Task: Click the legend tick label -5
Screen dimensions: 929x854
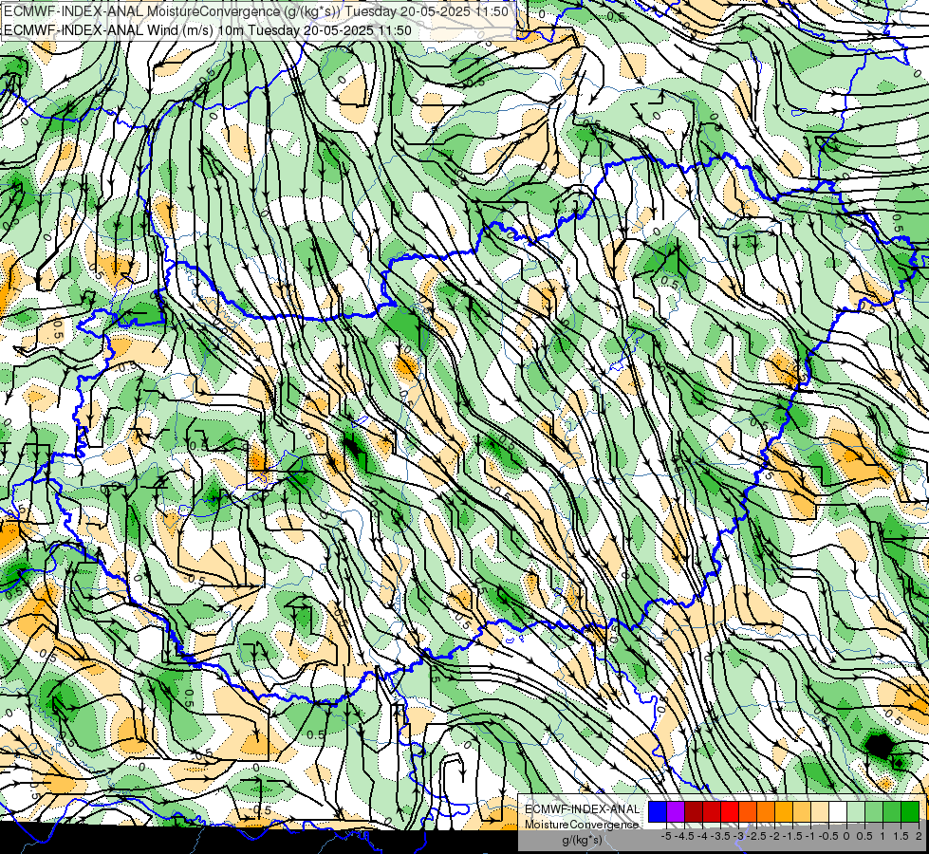Action: (x=666, y=836)
